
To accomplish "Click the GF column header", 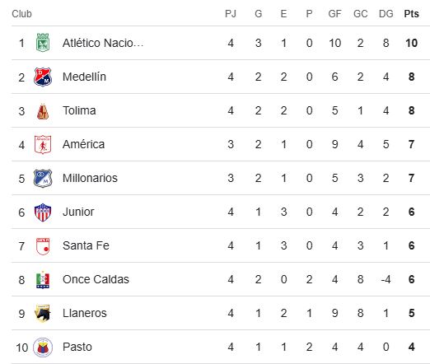I will click(334, 14).
